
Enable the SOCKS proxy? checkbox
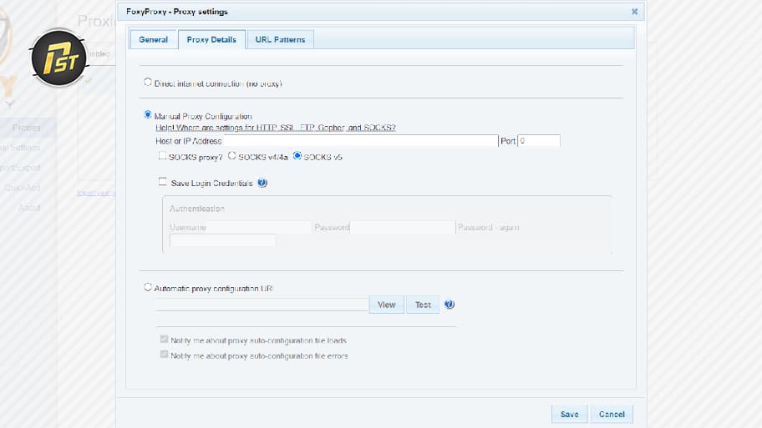click(162, 156)
